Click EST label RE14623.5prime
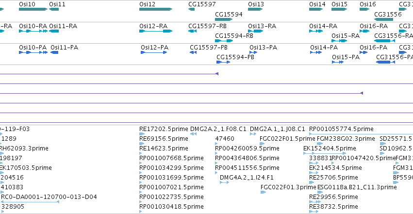413x214 pixels. (x=164, y=148)
